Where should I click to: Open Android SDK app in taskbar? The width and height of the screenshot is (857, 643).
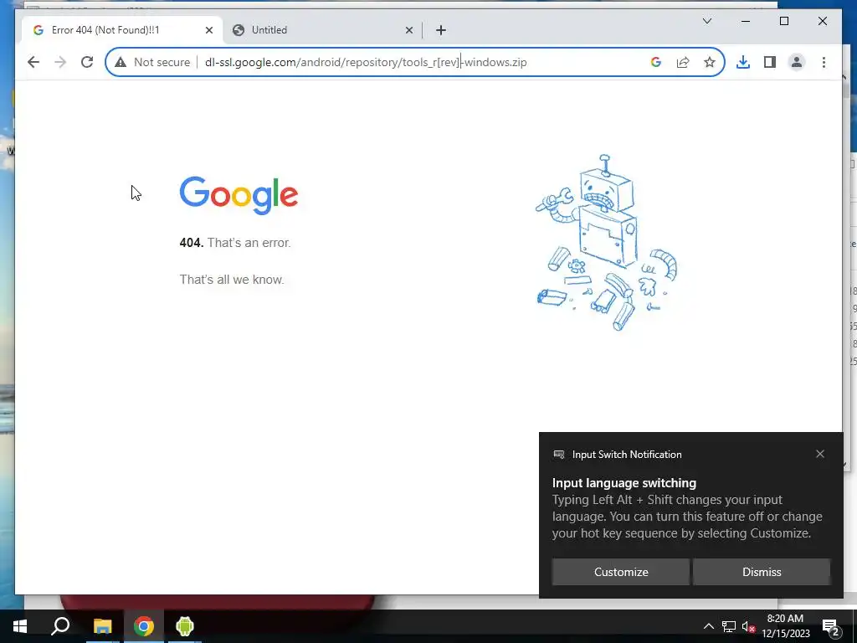click(x=185, y=626)
